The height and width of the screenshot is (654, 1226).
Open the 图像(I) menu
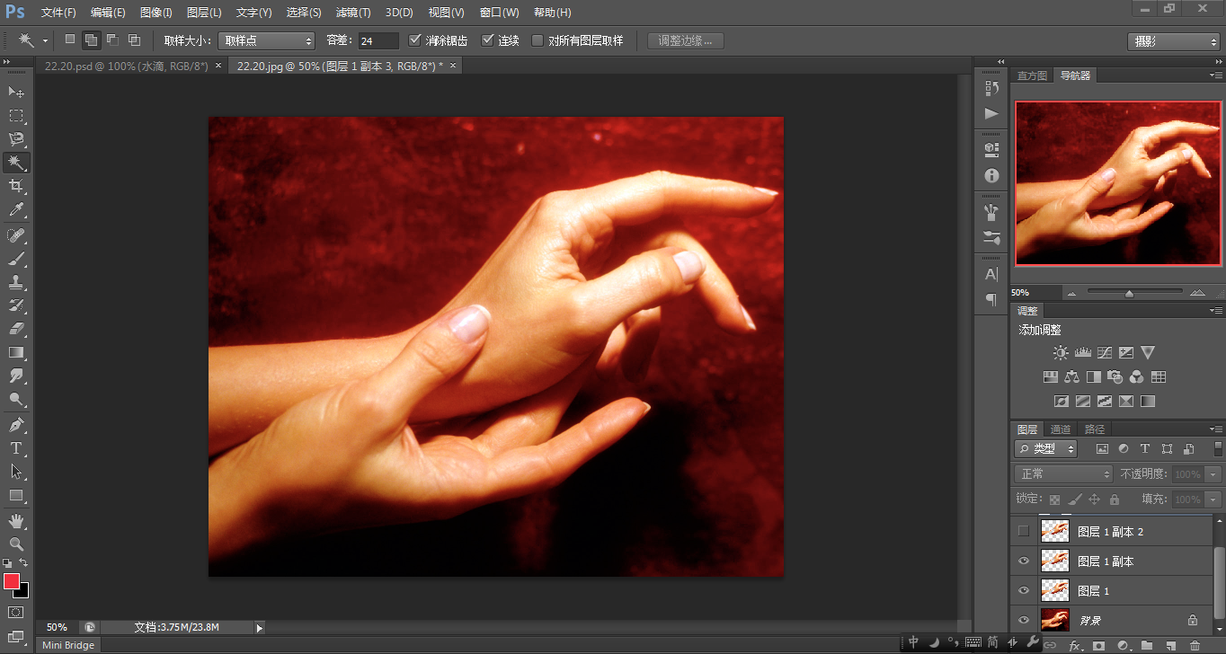pos(155,13)
